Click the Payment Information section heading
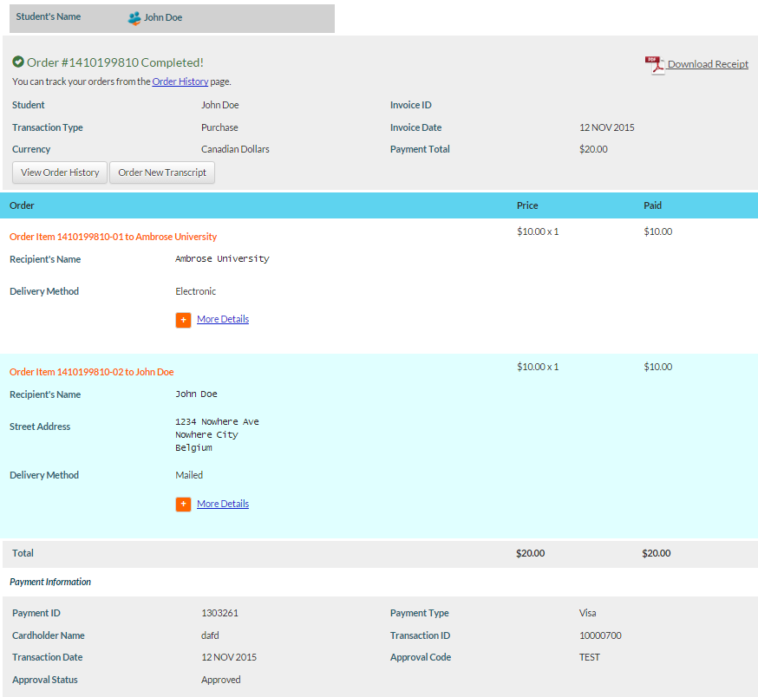 50,582
